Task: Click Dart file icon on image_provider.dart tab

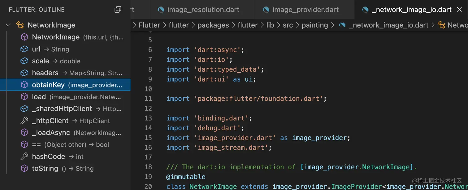Action: click(266, 10)
